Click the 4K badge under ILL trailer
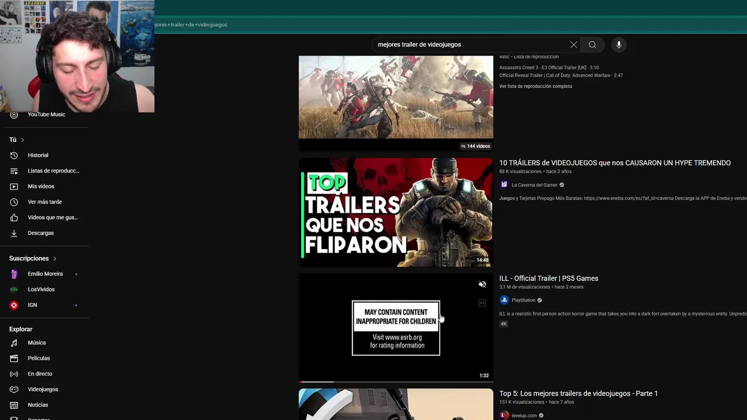This screenshot has height=420, width=747. coord(504,324)
